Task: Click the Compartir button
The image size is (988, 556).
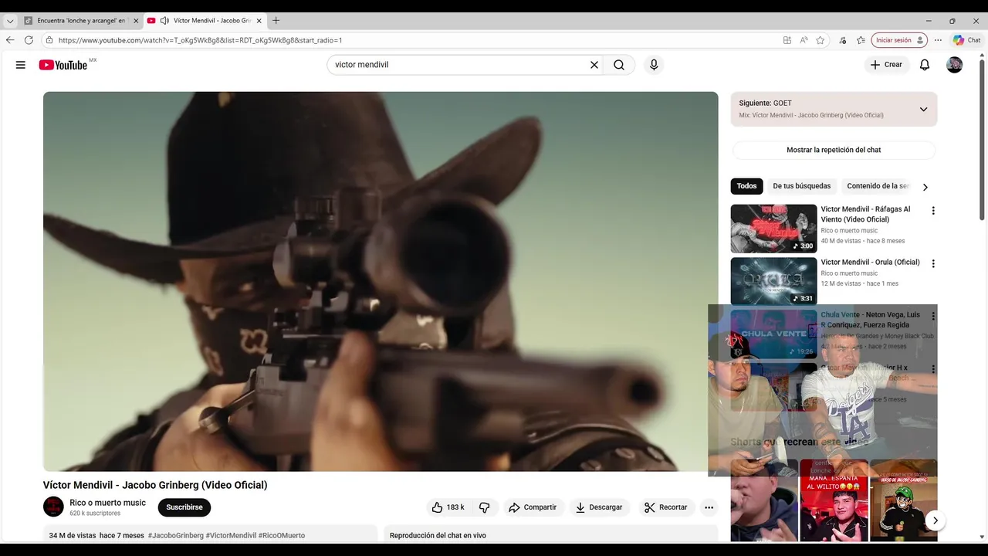Action: click(533, 507)
